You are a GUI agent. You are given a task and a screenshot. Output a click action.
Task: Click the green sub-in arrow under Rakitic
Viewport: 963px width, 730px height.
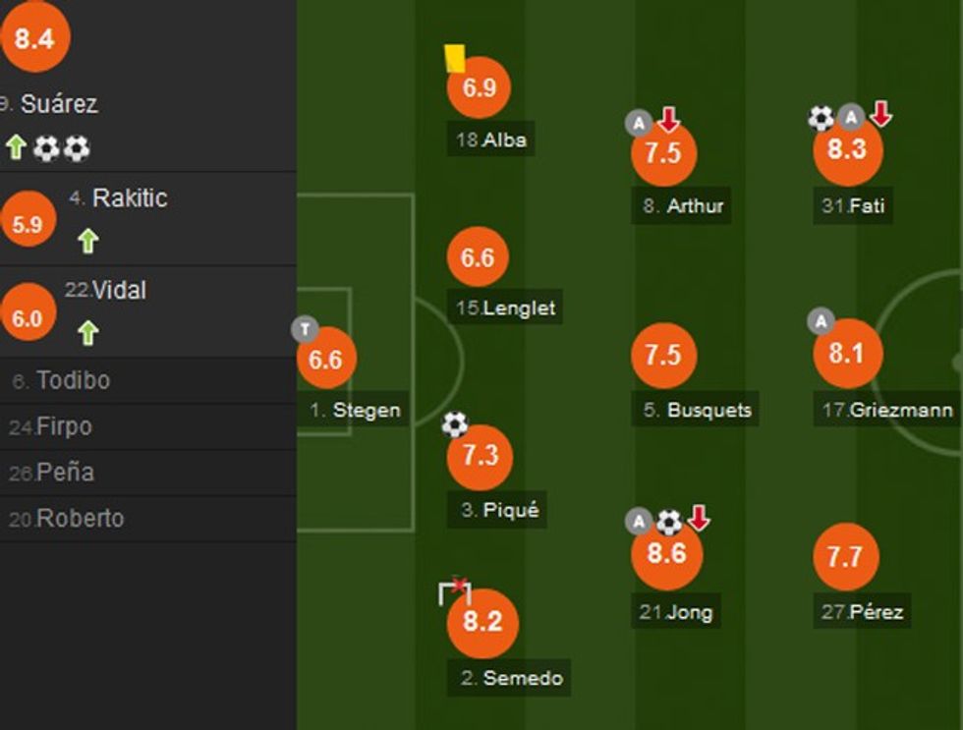pyautogui.click(x=88, y=241)
